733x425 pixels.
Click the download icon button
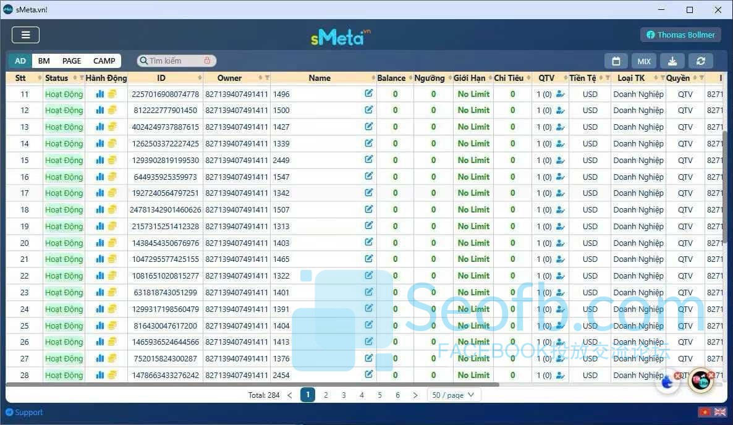point(672,61)
